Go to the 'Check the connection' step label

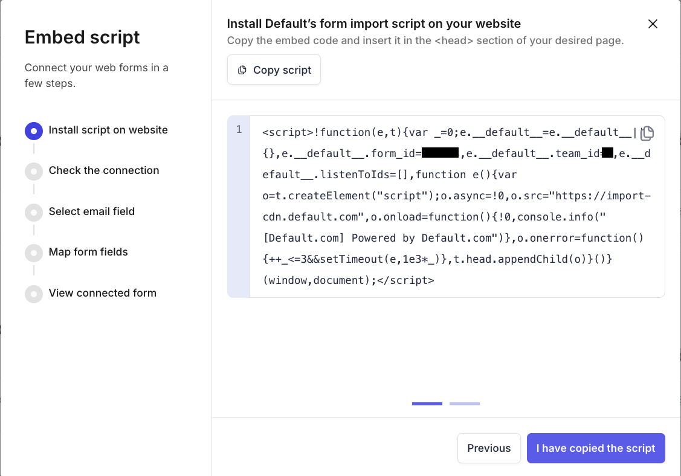104,170
